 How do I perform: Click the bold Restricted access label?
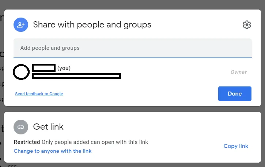(x=27, y=142)
